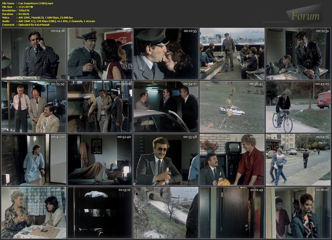The width and height of the screenshot is (332, 240).
Task: Click the bedroom frame at 00:51:40
Action: 100,160
